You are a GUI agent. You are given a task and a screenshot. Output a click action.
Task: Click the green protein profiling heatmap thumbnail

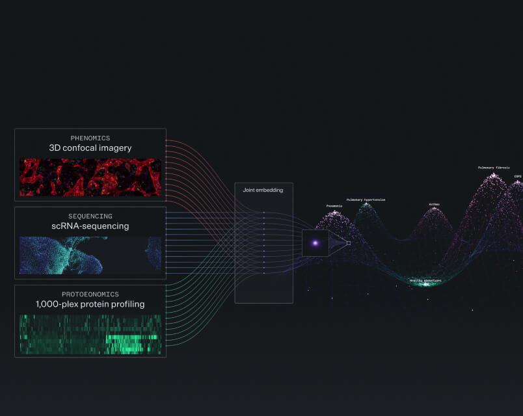(90, 334)
